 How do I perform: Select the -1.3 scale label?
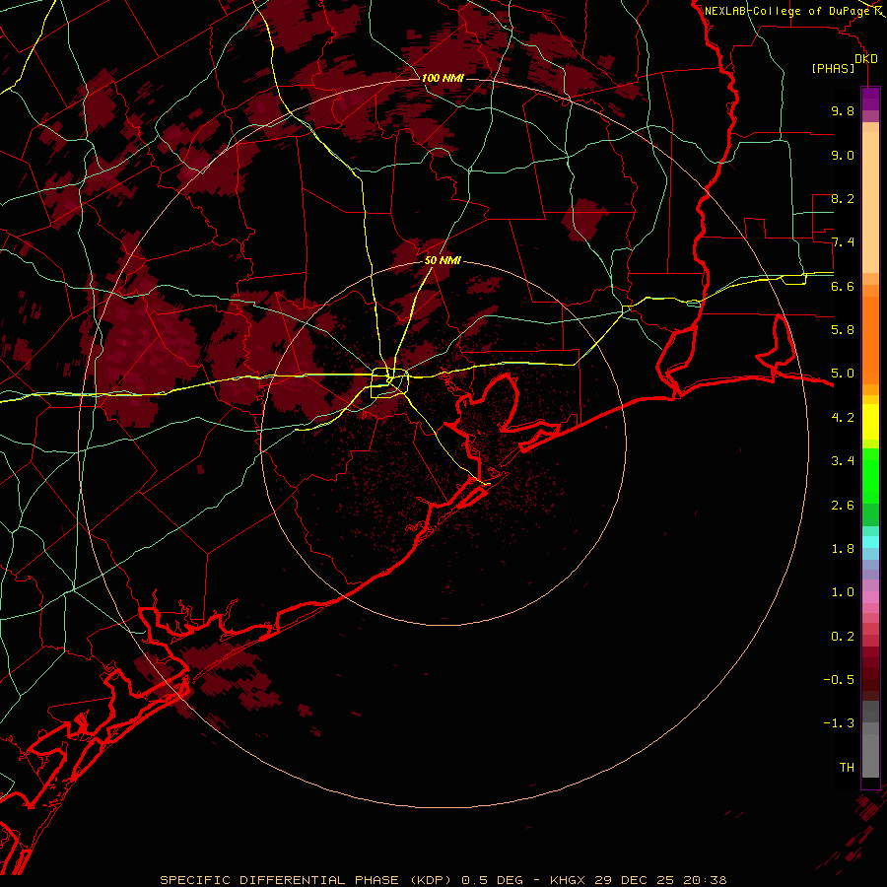[839, 723]
